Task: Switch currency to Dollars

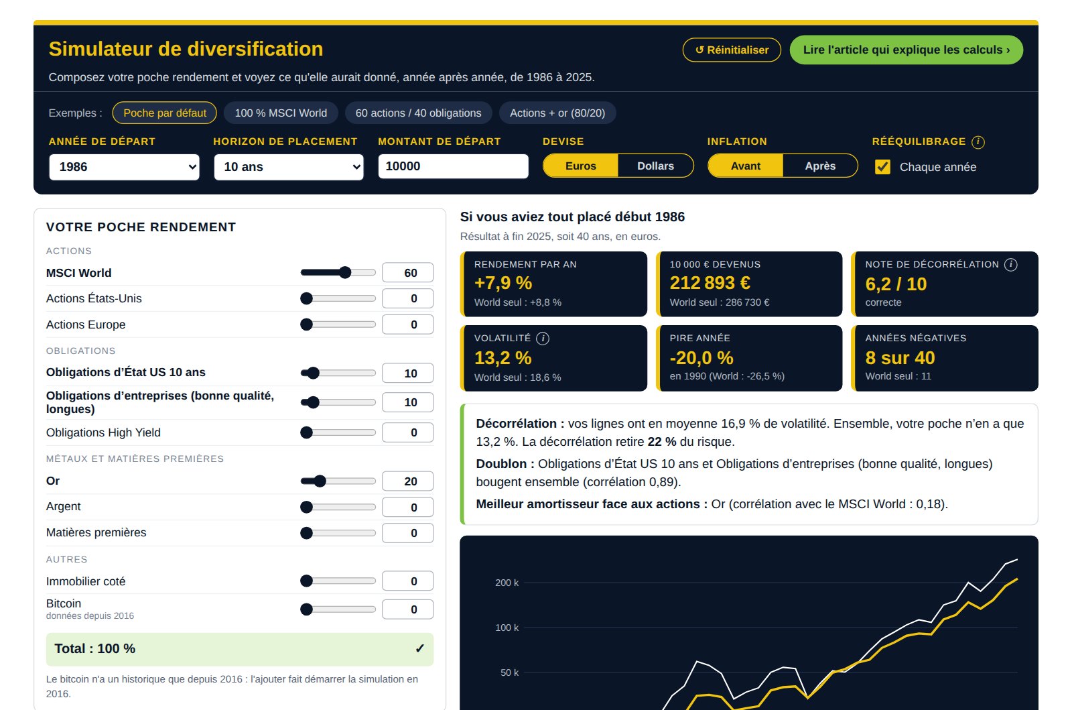Action: tap(655, 166)
